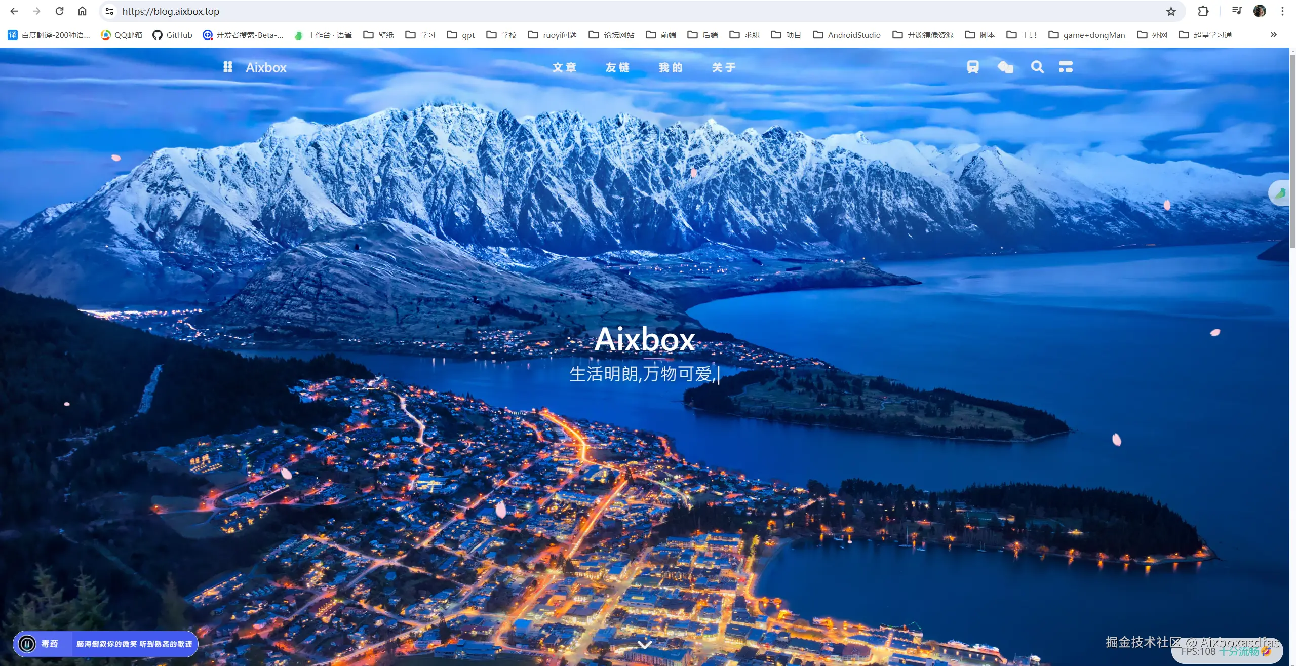
Task: Reload the page with the refresh button
Action: [x=59, y=11]
